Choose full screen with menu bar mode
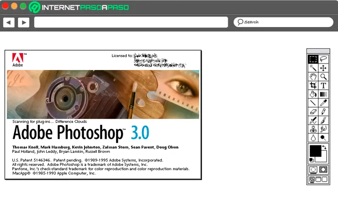This screenshot has width=338, height=211. (318, 179)
